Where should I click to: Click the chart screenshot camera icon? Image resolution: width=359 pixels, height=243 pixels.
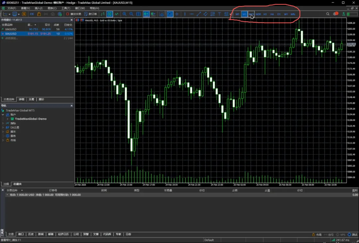click(162, 14)
